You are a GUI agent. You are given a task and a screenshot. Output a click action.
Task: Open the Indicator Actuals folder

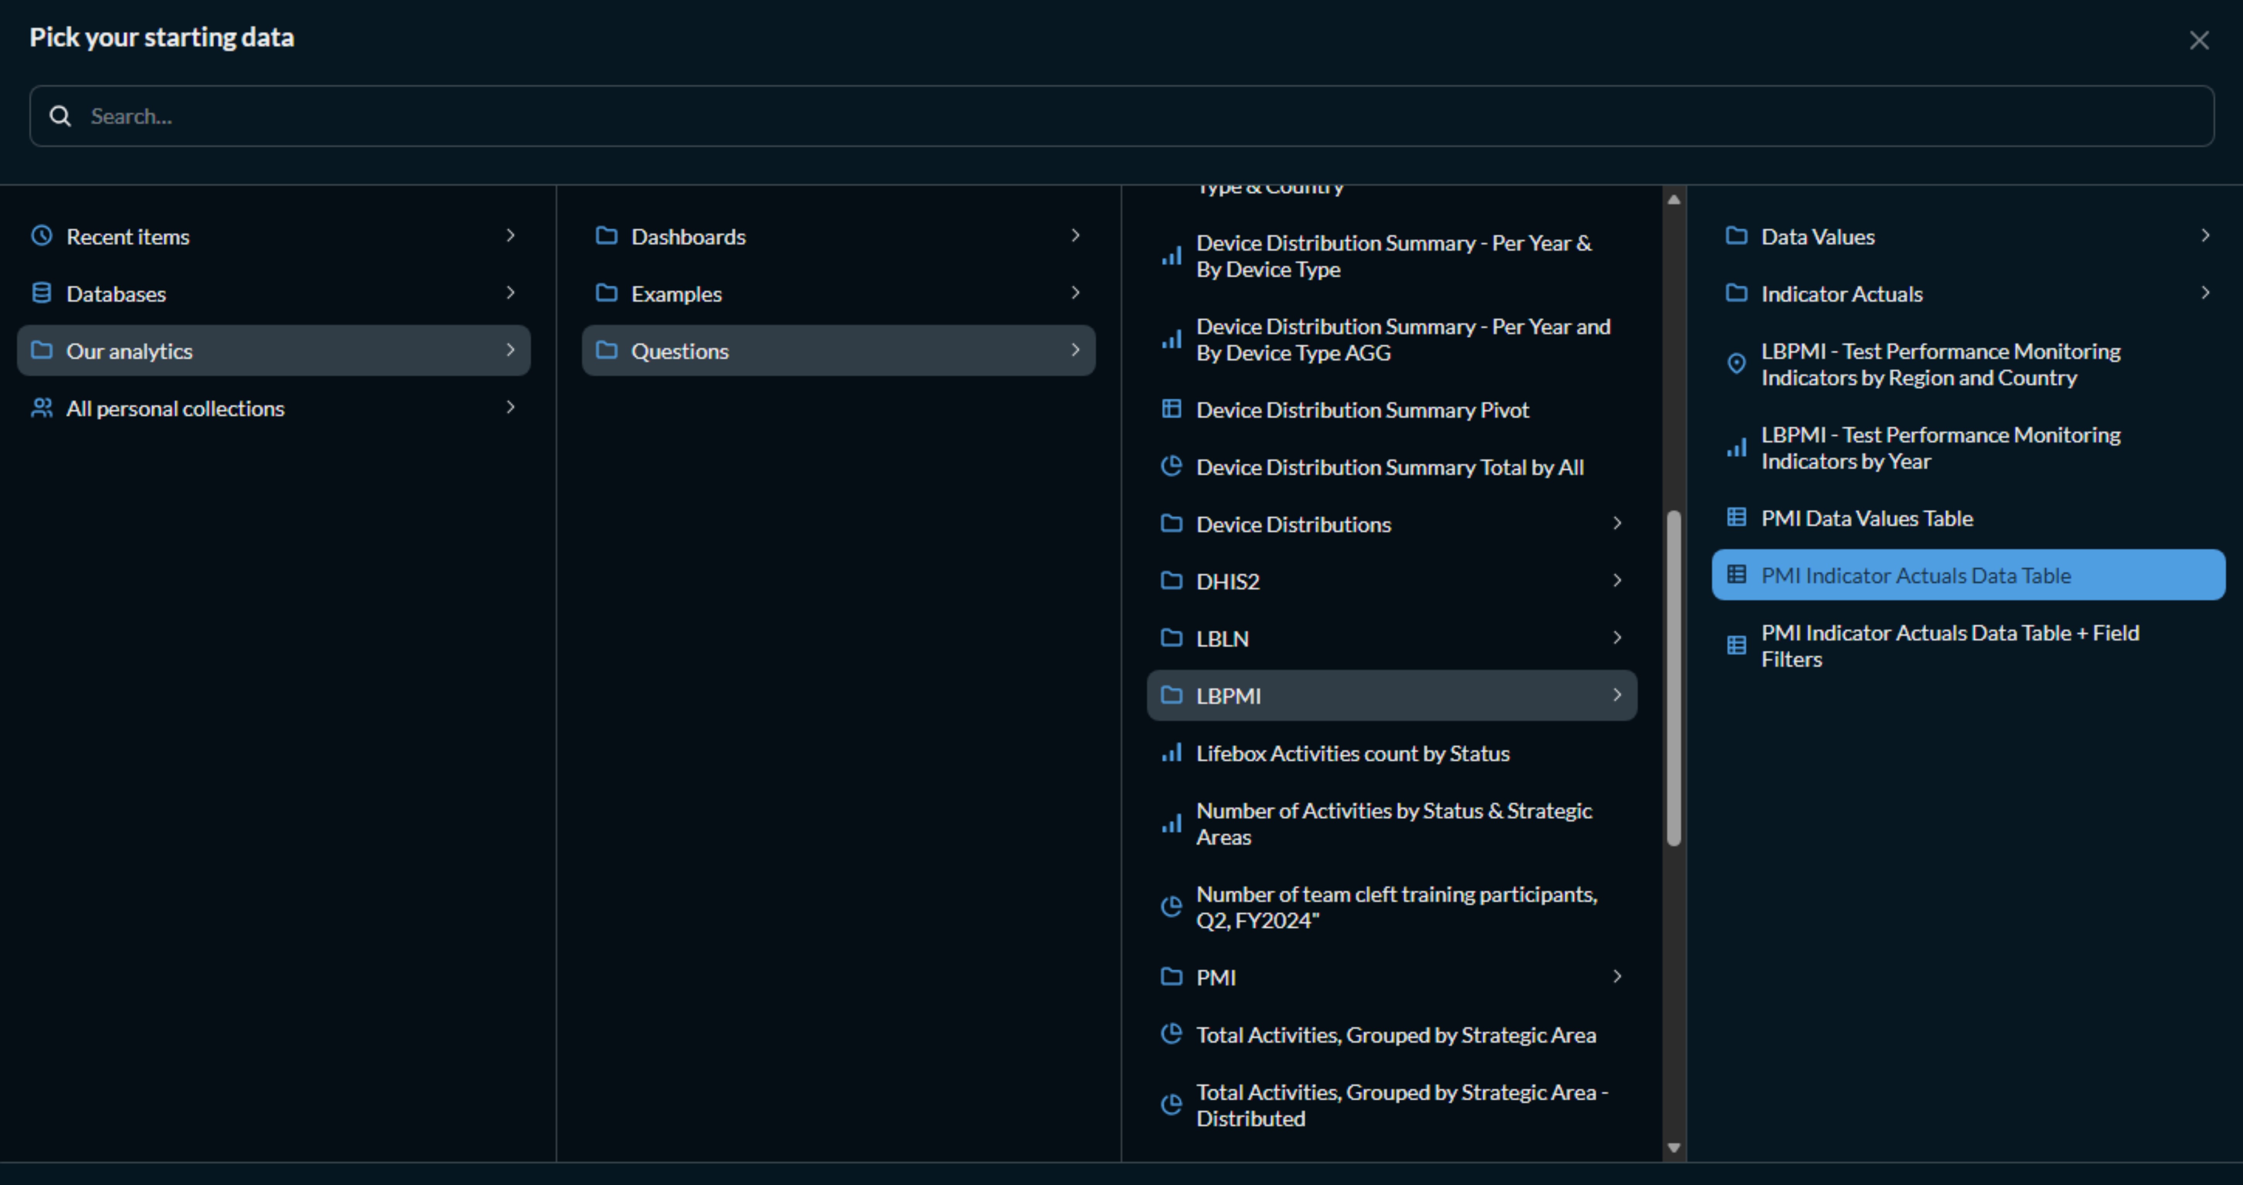[x=1968, y=293]
